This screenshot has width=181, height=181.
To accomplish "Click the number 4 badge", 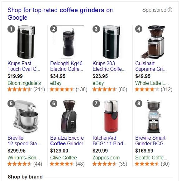I will 139,29.
